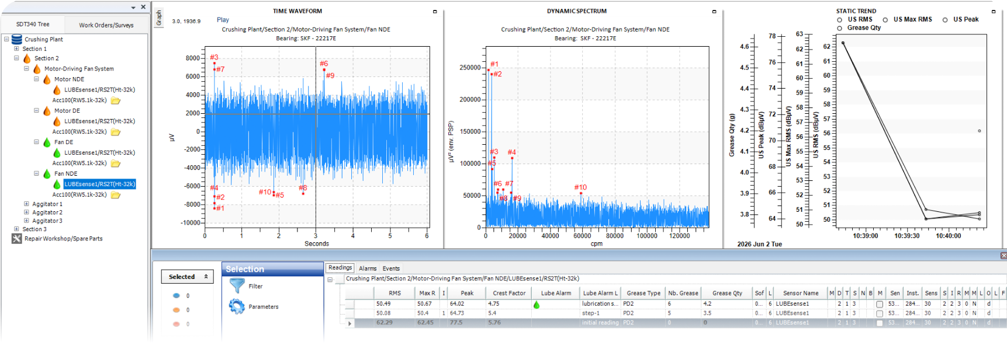Click green drop icon of selected LUBEsense1 node

[57, 184]
